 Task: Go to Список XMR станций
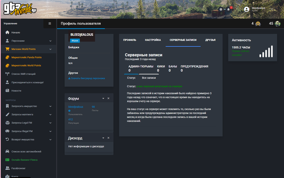[x=24, y=74]
